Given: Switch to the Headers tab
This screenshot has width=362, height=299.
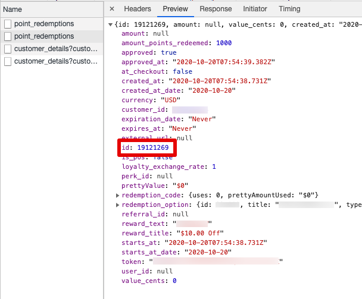Looking at the screenshot, I should [138, 9].
